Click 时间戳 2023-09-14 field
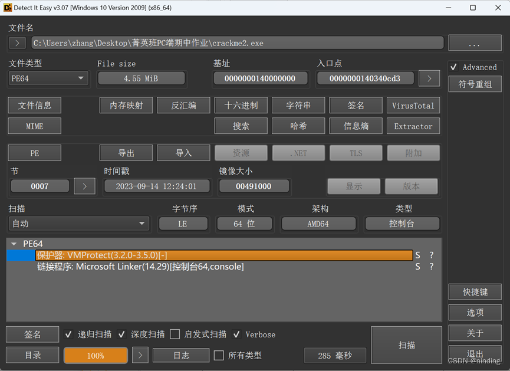Screen dimensions: 510x371 tap(156, 186)
